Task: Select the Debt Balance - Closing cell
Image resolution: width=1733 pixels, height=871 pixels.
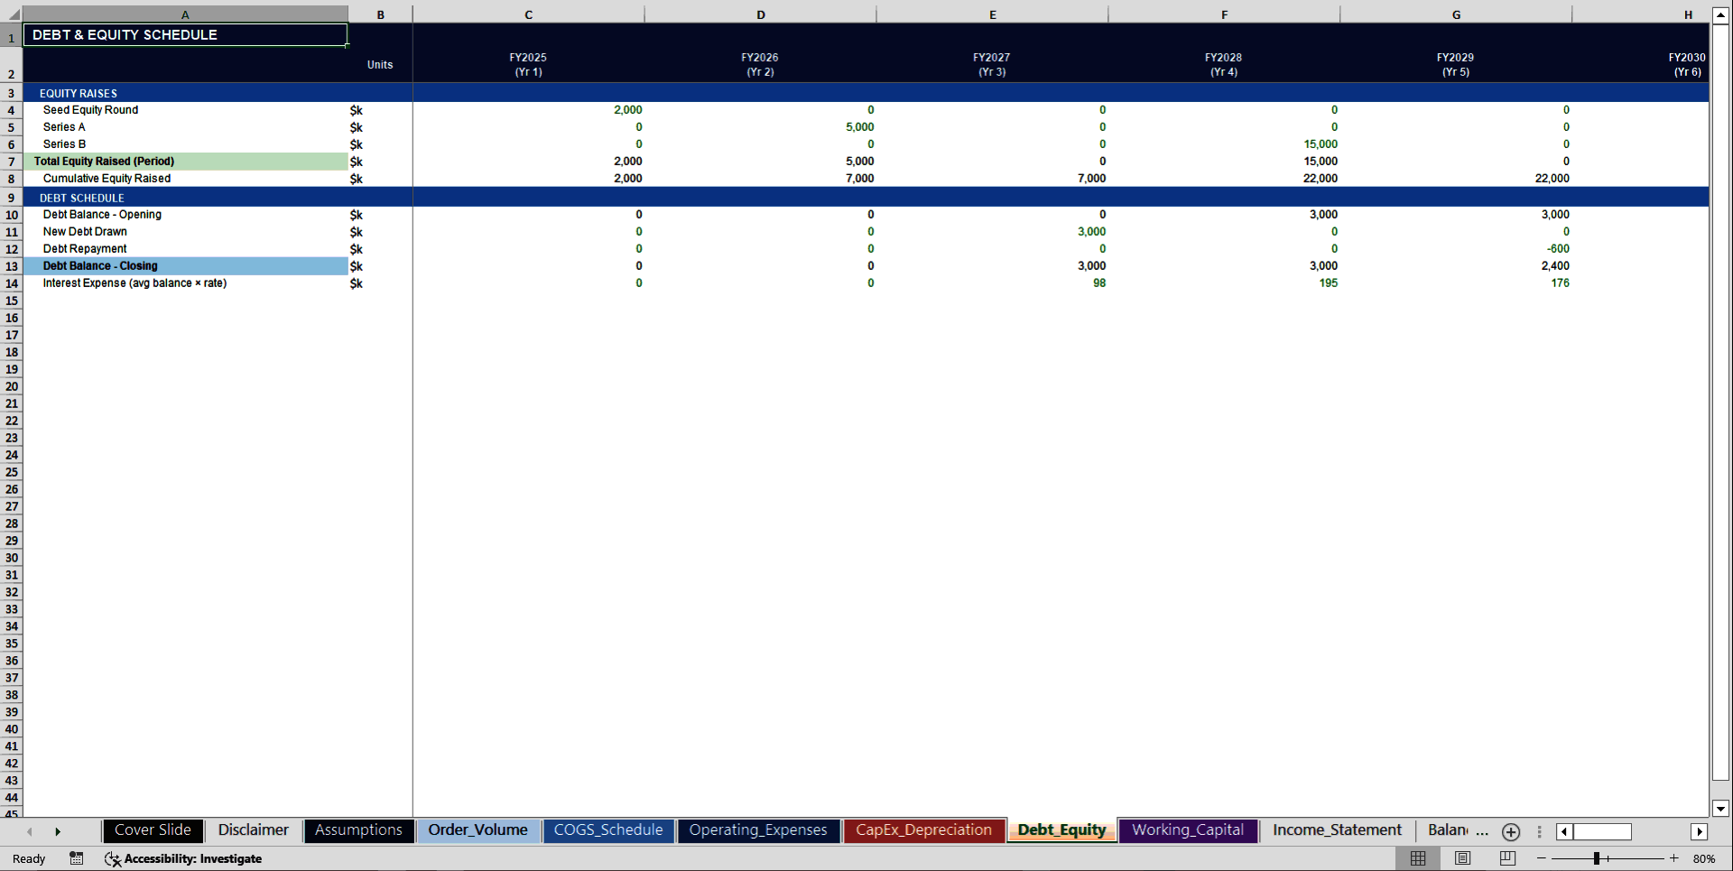Action: coord(100,265)
